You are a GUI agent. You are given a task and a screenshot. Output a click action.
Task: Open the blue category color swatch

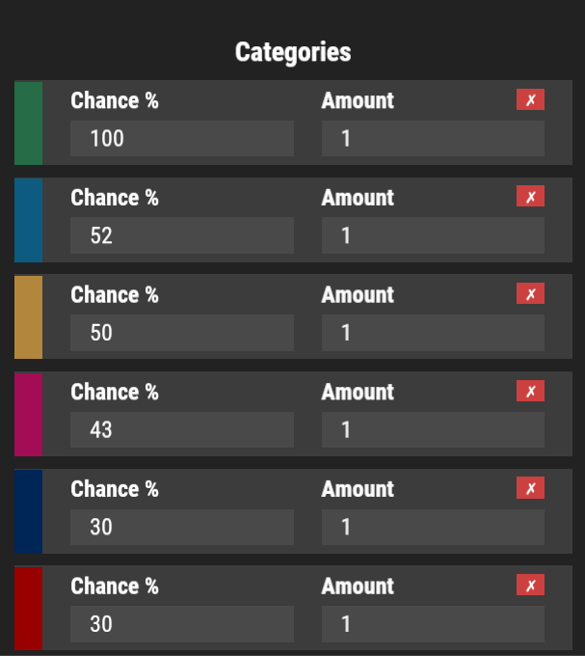(28, 220)
